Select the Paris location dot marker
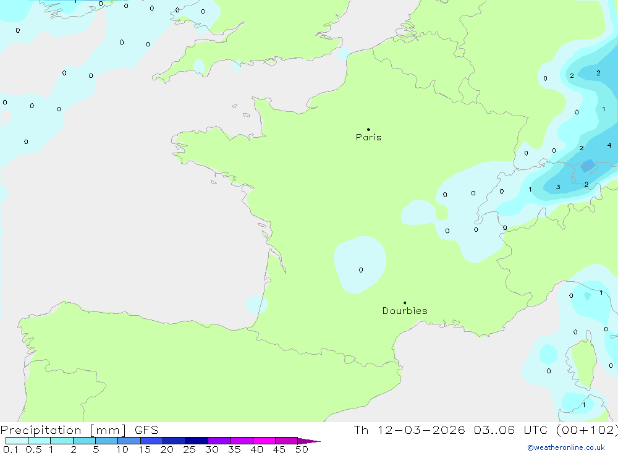The image size is (618, 453). 368,129
